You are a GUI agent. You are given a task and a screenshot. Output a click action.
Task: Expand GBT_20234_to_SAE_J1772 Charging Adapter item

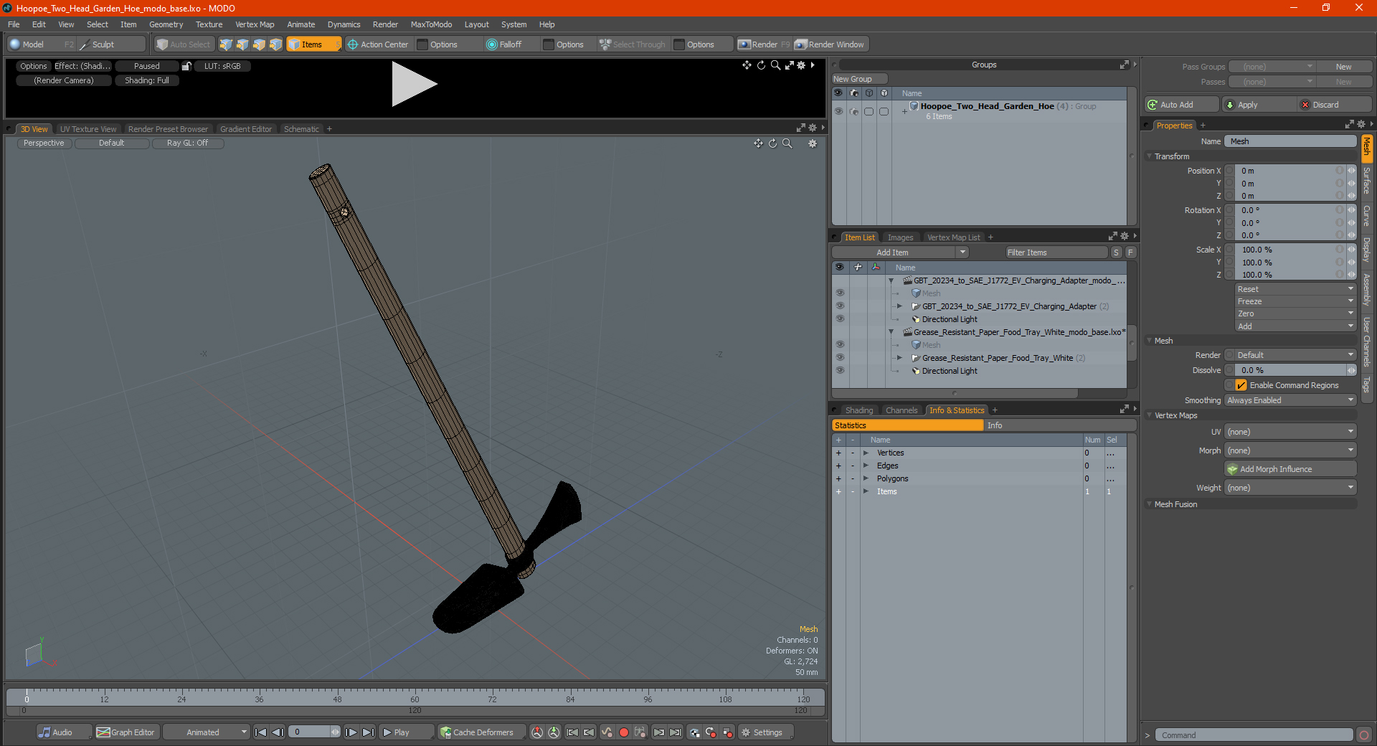click(899, 306)
